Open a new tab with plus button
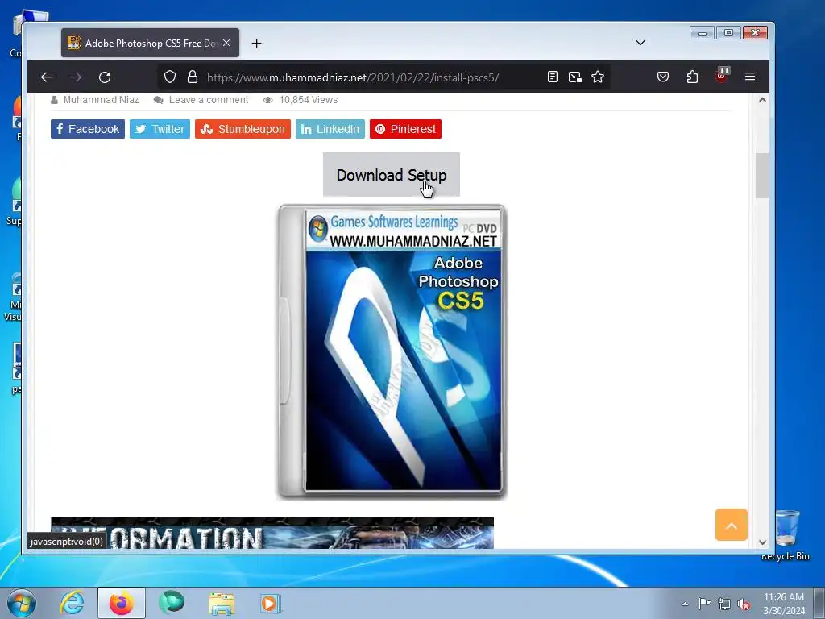Viewport: 825px width, 619px height. point(256,44)
